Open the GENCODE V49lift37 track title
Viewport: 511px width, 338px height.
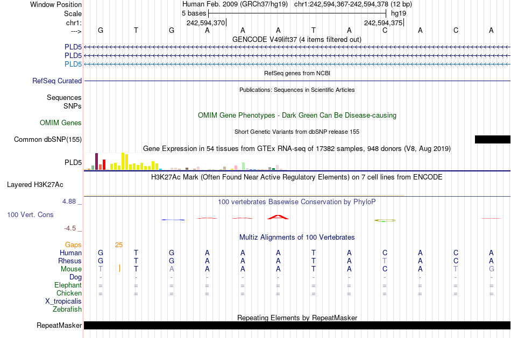[x=297, y=39]
